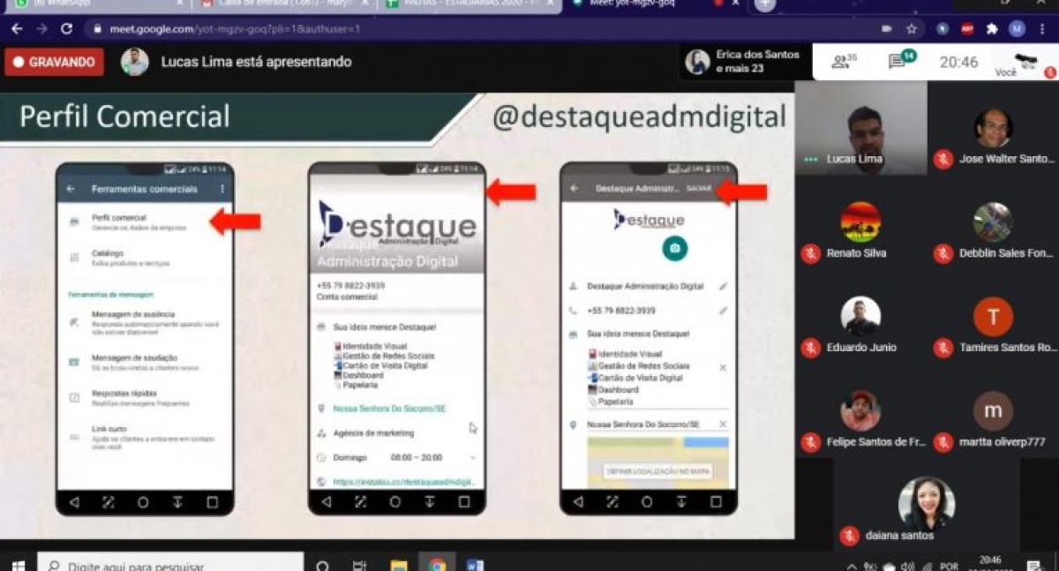The image size is (1059, 571).
Task: Switch to the green spreadsheet tab
Action: (469, 4)
